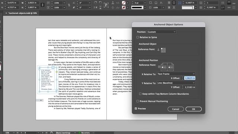Close the anchored-objects.indd document tab
This screenshot has height=134, width=238.
[6, 13]
